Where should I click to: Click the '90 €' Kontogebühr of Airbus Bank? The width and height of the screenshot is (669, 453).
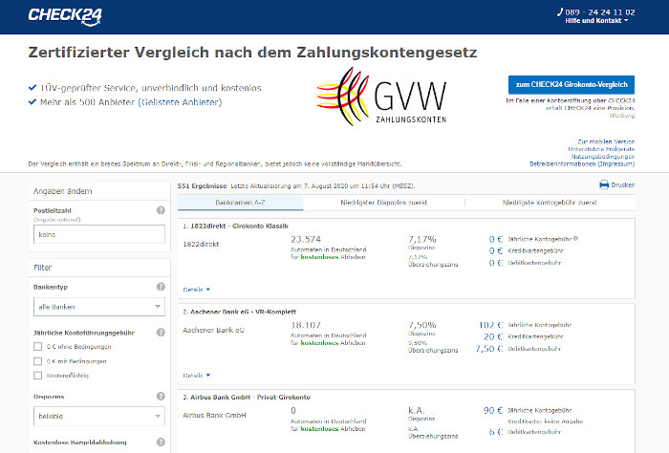pos(493,410)
